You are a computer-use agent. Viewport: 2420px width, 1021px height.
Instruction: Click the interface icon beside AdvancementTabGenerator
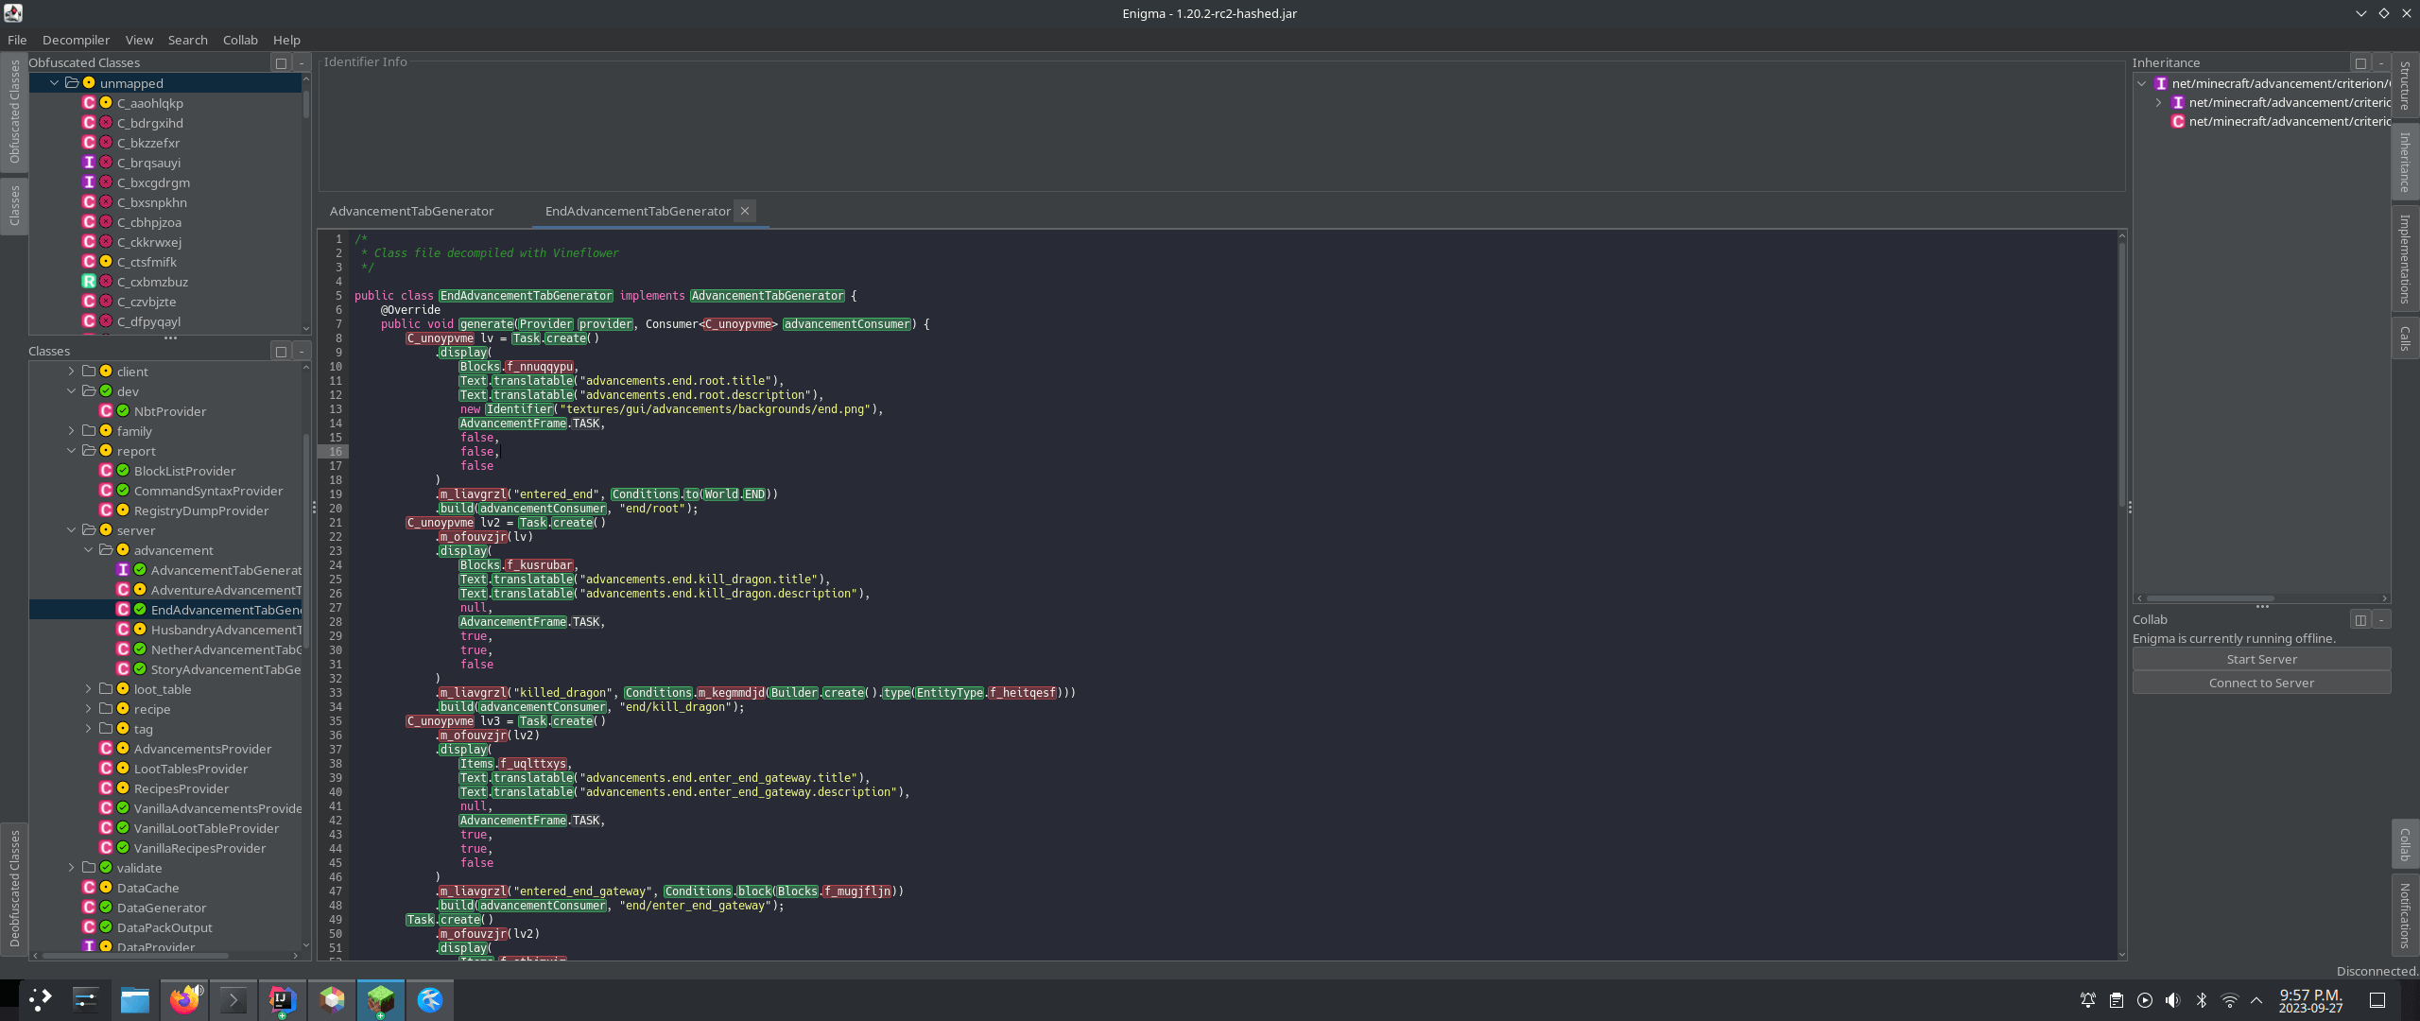click(124, 569)
